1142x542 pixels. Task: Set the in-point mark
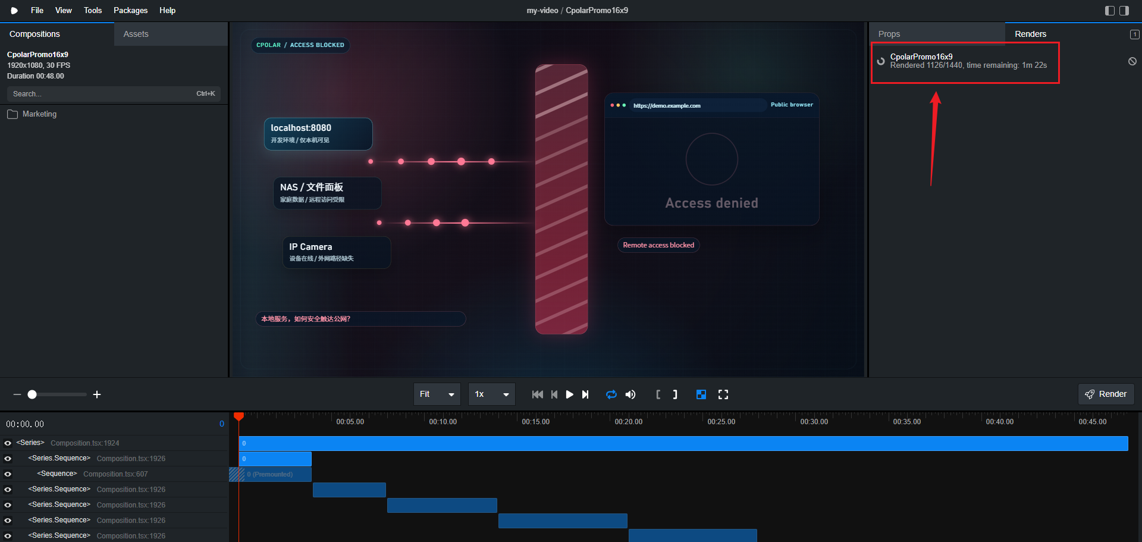658,394
